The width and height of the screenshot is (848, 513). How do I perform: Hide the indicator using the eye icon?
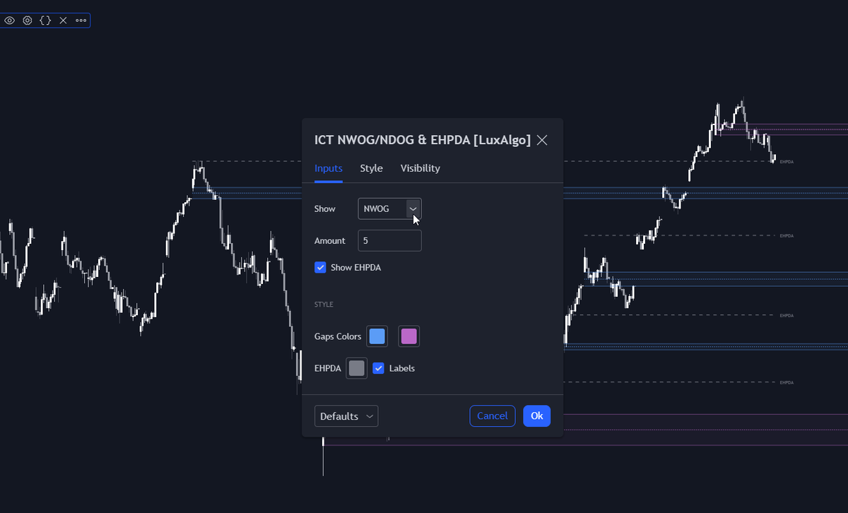coord(9,20)
